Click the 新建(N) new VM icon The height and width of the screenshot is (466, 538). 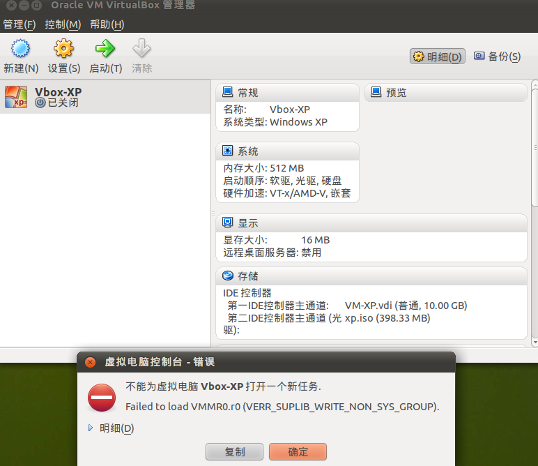[20, 48]
